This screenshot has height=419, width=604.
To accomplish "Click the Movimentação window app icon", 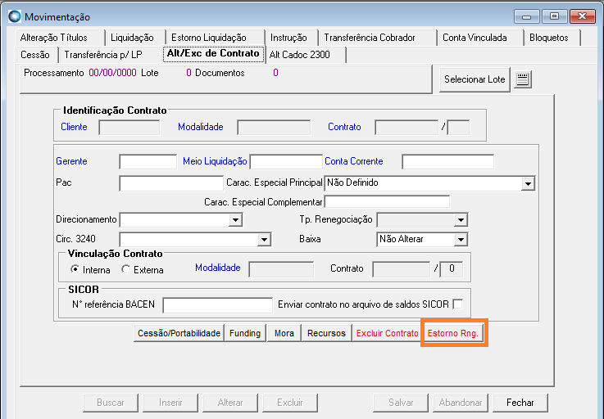I will pos(15,16).
